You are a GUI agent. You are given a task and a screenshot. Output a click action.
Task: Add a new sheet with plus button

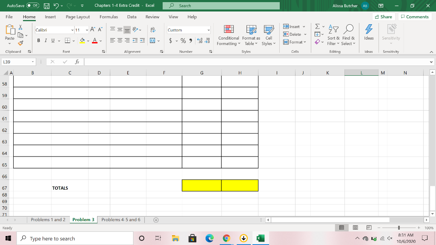(x=156, y=220)
